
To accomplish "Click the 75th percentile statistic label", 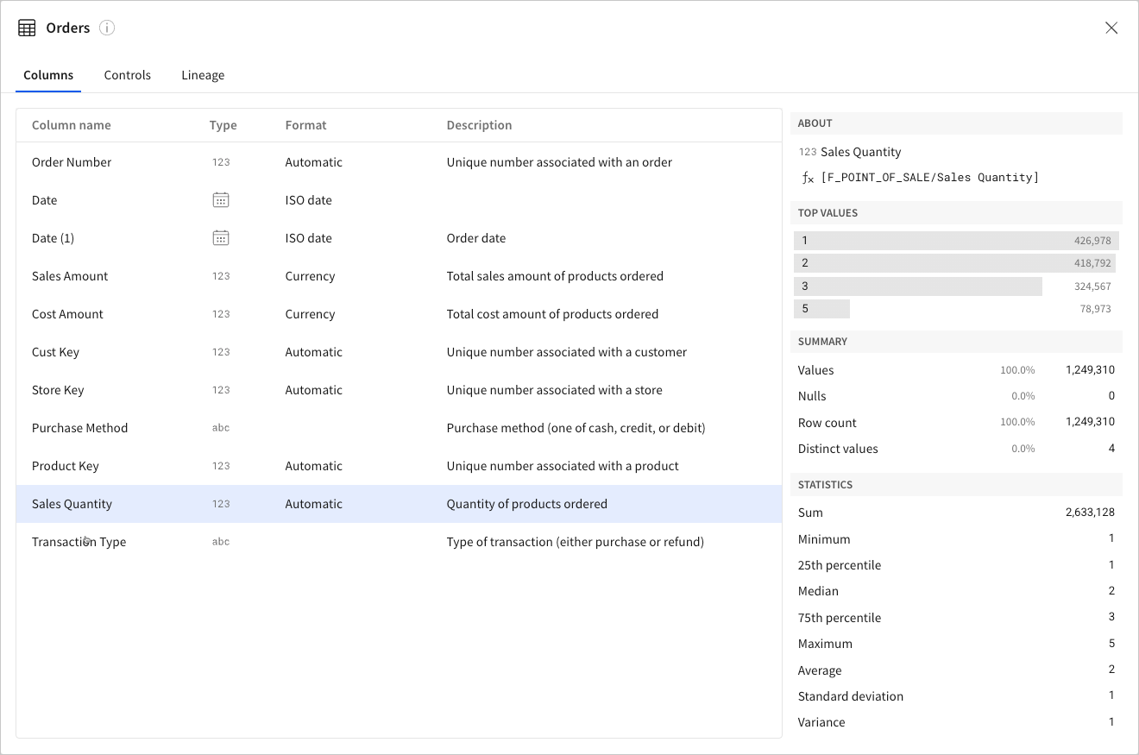I will (x=840, y=618).
